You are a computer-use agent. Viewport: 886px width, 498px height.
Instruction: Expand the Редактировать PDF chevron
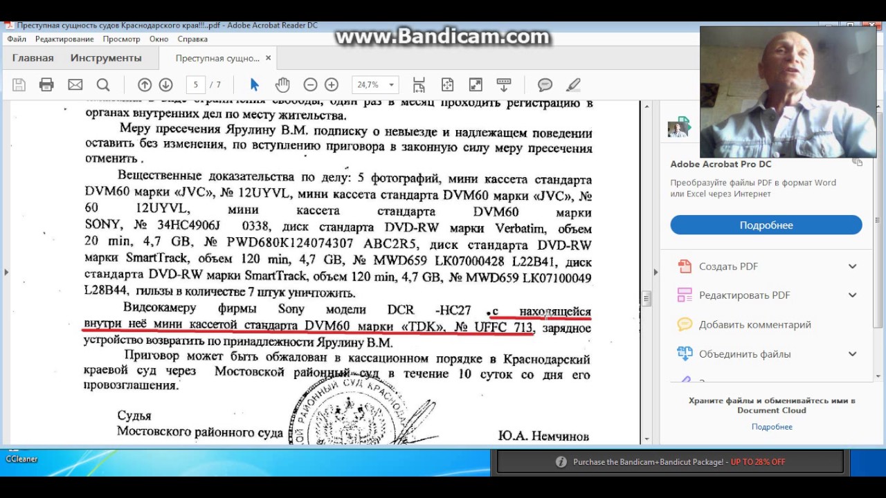[x=852, y=295]
